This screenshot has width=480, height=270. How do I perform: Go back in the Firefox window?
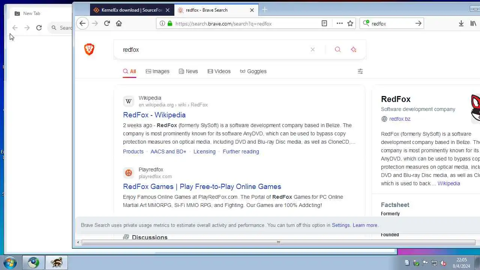click(82, 23)
